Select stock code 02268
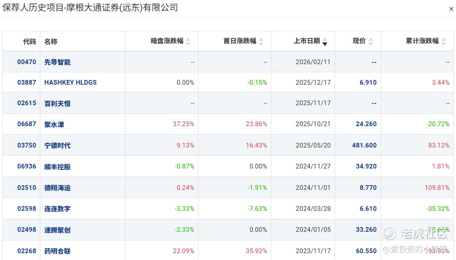456x260 pixels. coord(27,251)
